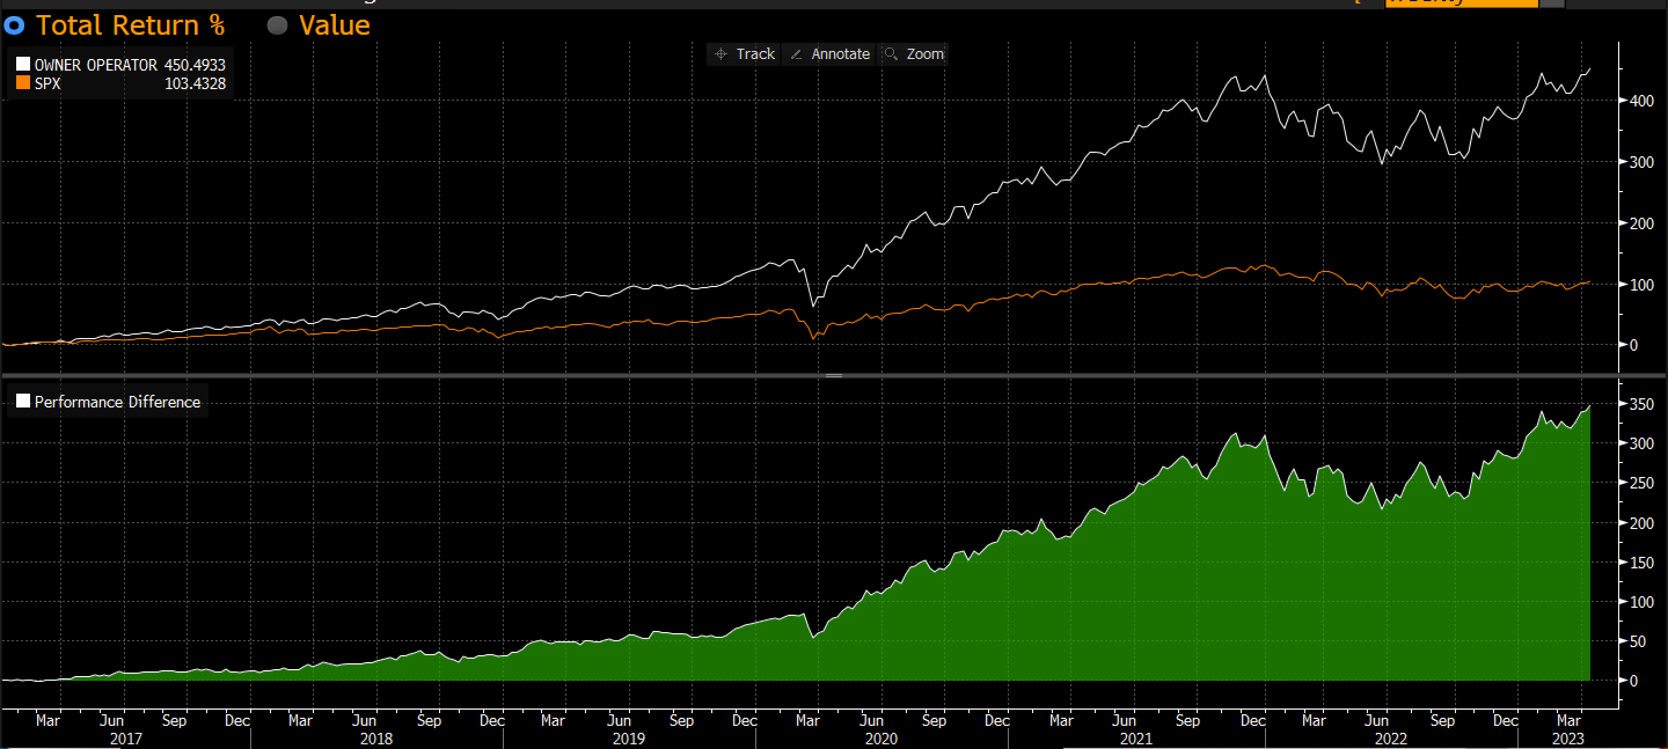Click the Performance Difference legend label
The width and height of the screenshot is (1668, 749).
click(117, 402)
